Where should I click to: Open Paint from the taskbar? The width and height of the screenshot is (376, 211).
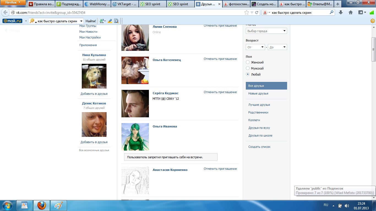coord(58,206)
